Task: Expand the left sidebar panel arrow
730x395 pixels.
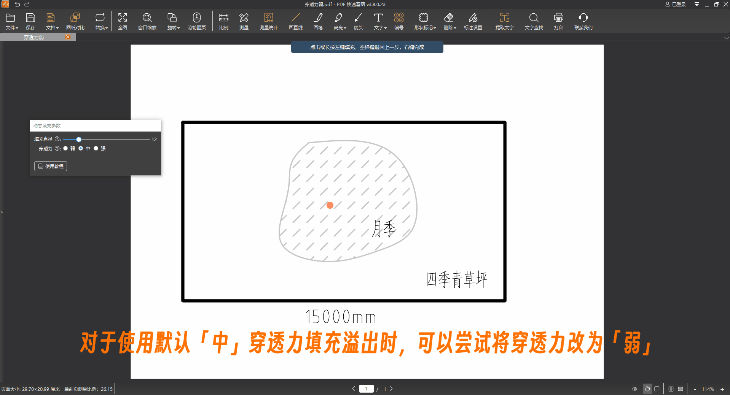Action: 2,212
